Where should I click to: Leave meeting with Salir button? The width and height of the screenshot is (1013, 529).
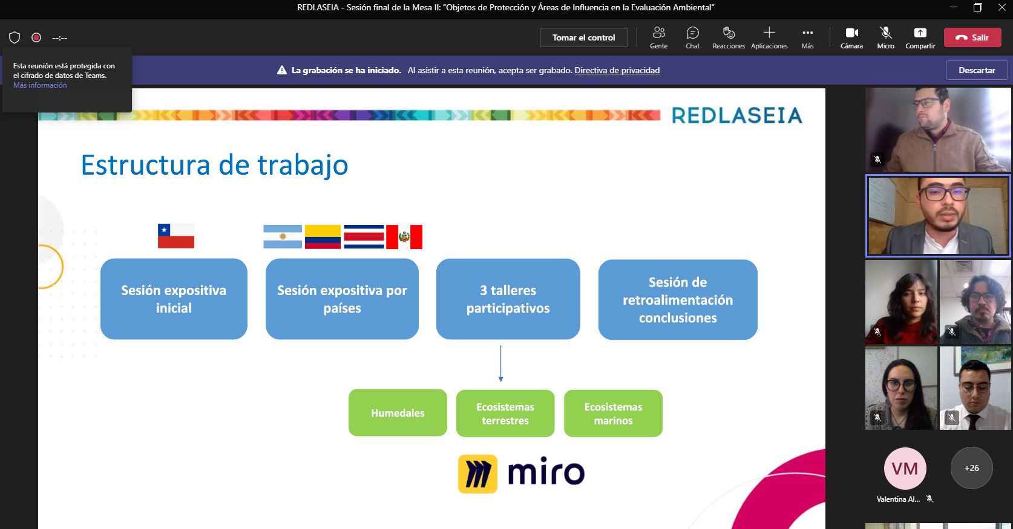coord(972,37)
